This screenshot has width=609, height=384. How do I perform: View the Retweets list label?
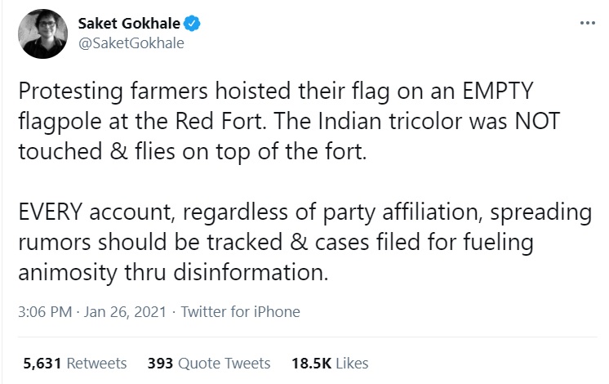tap(96, 363)
